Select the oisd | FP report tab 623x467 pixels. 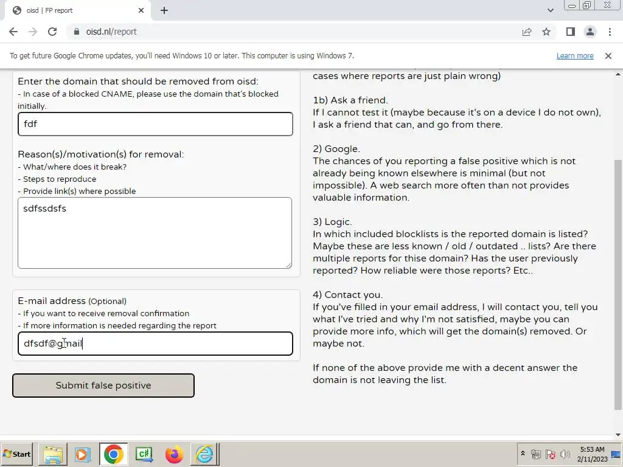(77, 11)
